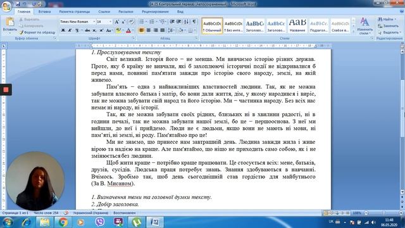Screen dimensions: 405x228
Task: Decrease paragraph indent
Action: [172, 22]
